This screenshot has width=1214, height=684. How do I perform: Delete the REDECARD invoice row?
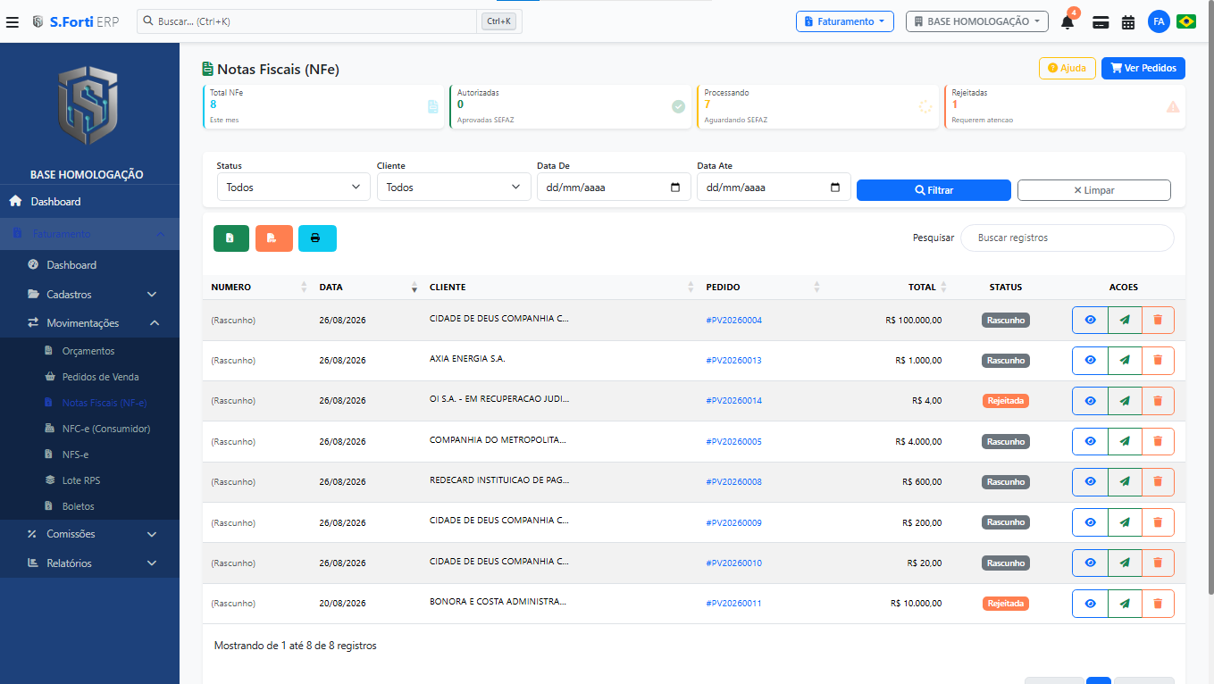coord(1158,481)
